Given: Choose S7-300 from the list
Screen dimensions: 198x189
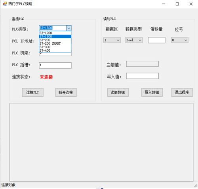Looking at the screenshot, I should (x=55, y=47).
